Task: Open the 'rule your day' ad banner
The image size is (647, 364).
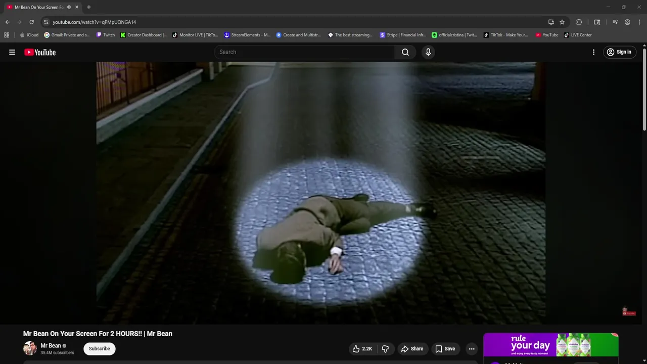Action: [x=551, y=345]
